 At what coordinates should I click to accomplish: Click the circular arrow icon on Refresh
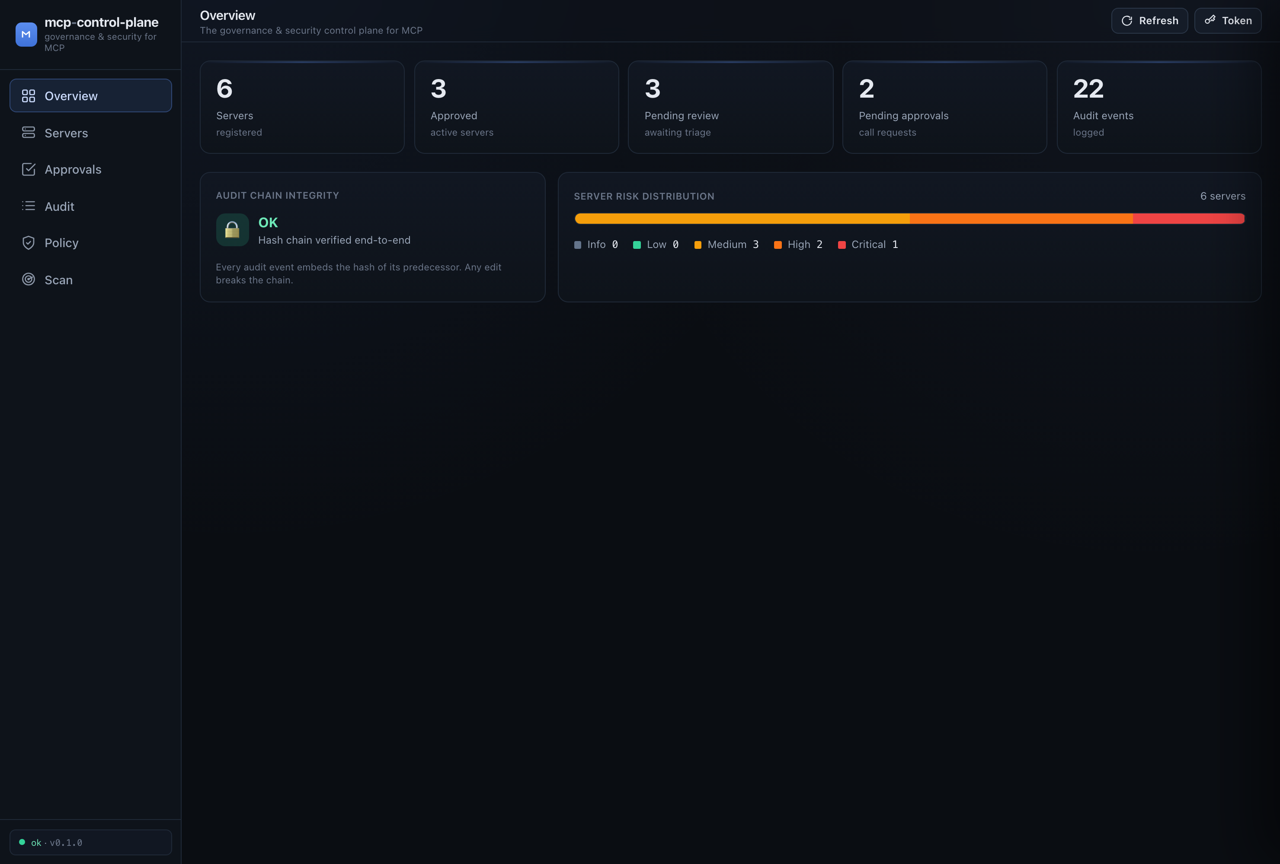1127,20
